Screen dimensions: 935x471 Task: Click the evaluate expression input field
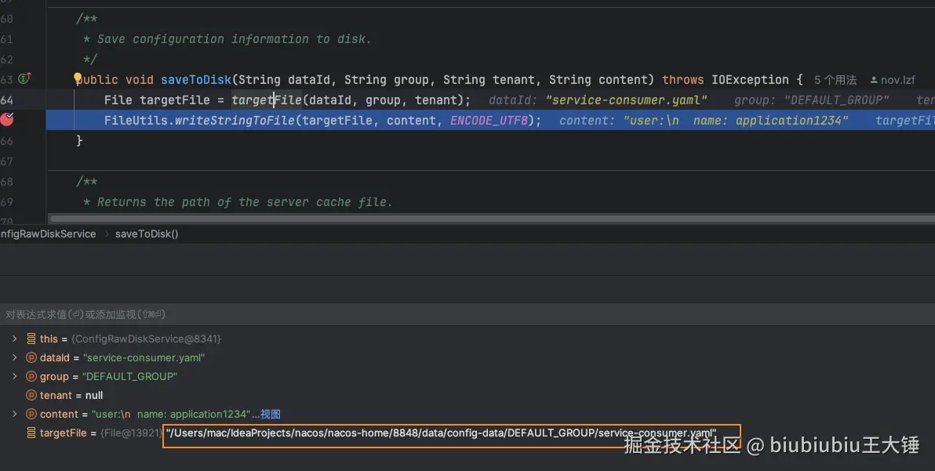tap(467, 313)
